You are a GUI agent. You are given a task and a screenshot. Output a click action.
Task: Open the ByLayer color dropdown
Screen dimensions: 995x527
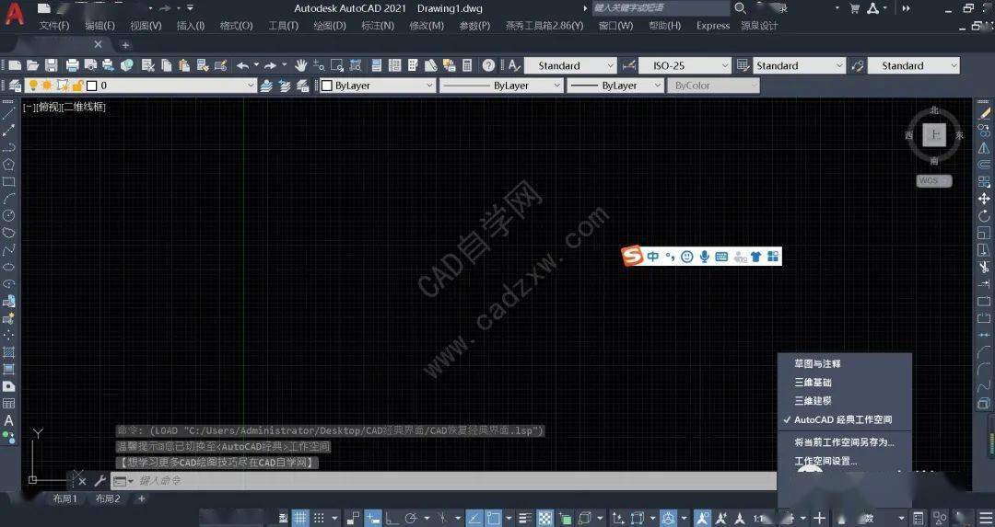click(377, 86)
